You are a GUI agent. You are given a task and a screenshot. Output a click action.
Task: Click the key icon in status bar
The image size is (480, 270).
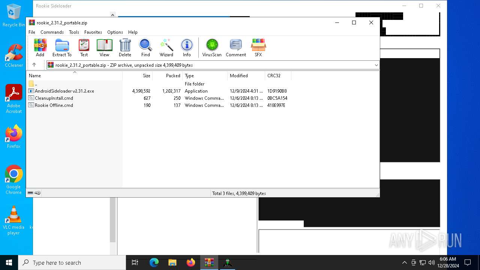[37, 193]
